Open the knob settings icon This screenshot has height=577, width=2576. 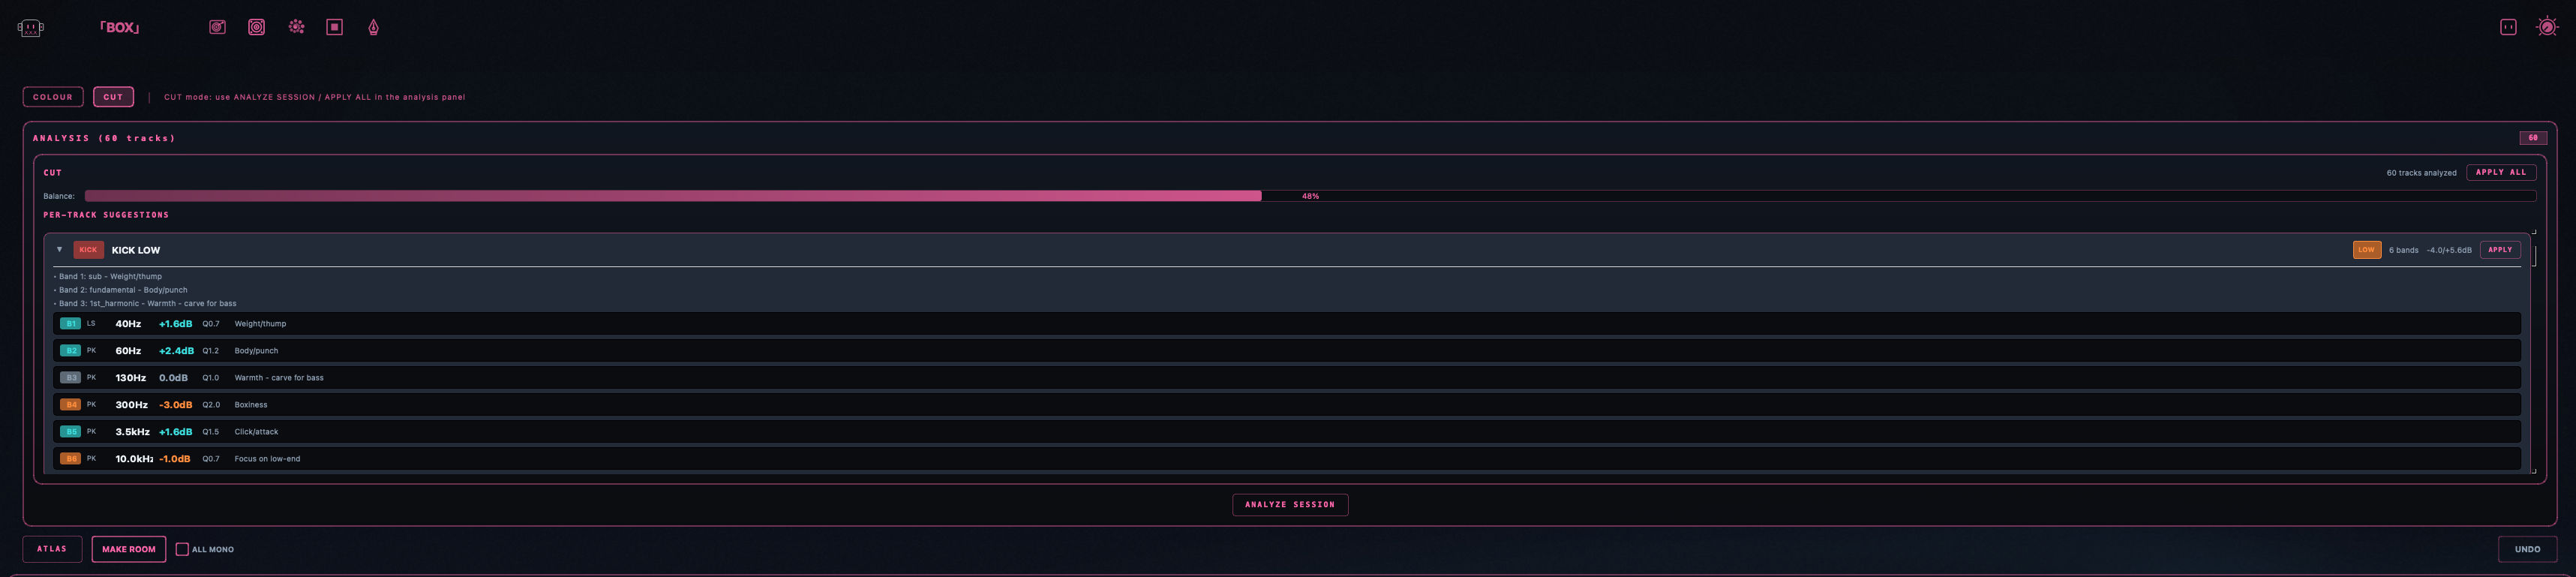(2547, 27)
